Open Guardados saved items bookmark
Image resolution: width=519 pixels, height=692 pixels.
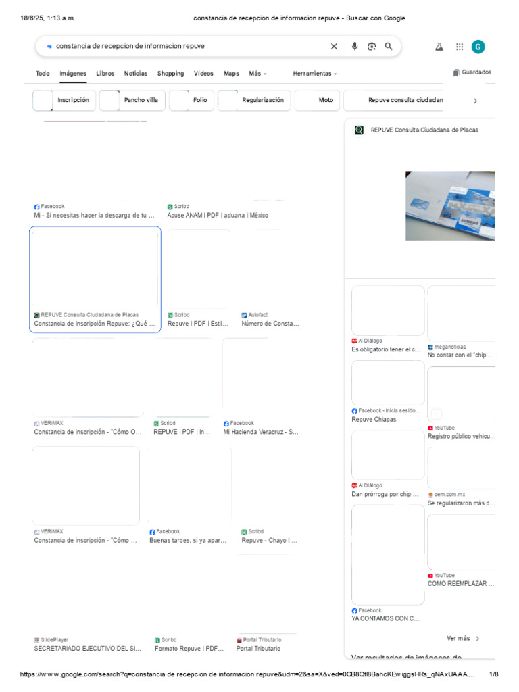[x=472, y=72]
